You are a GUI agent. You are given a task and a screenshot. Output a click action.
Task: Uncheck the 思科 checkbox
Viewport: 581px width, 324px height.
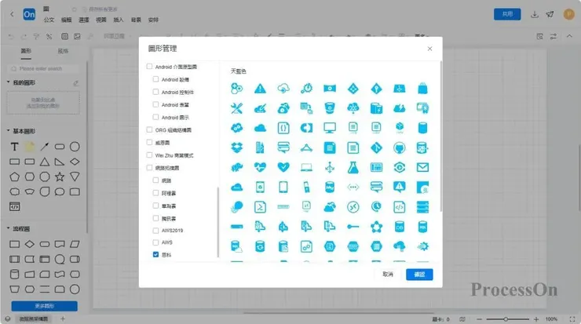(x=155, y=254)
